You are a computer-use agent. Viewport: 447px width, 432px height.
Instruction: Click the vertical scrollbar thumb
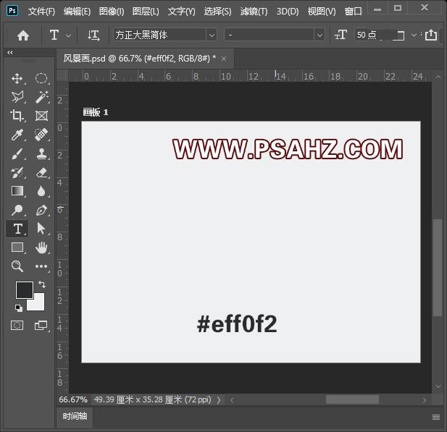[438, 268]
